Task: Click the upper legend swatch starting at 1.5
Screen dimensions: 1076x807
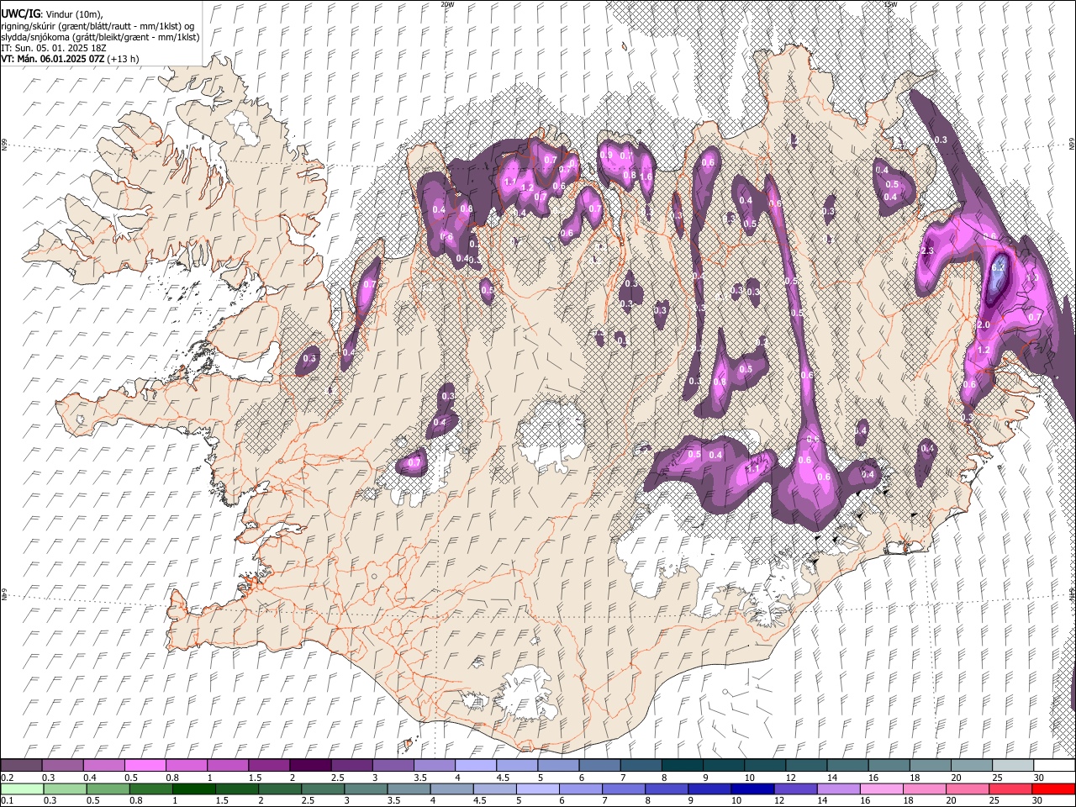Action: (x=269, y=766)
